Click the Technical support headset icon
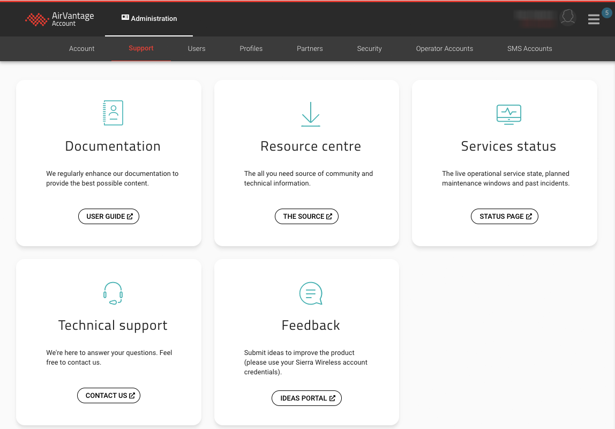The image size is (615, 429). click(113, 293)
